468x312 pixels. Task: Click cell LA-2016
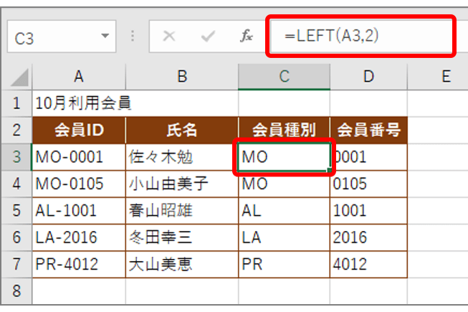[79, 237]
